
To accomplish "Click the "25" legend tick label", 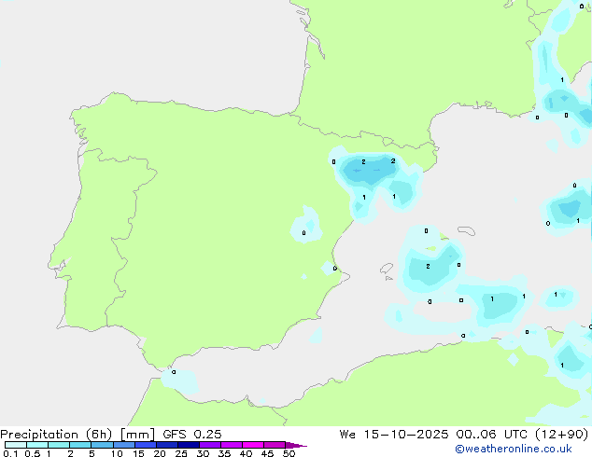I will (x=181, y=453).
